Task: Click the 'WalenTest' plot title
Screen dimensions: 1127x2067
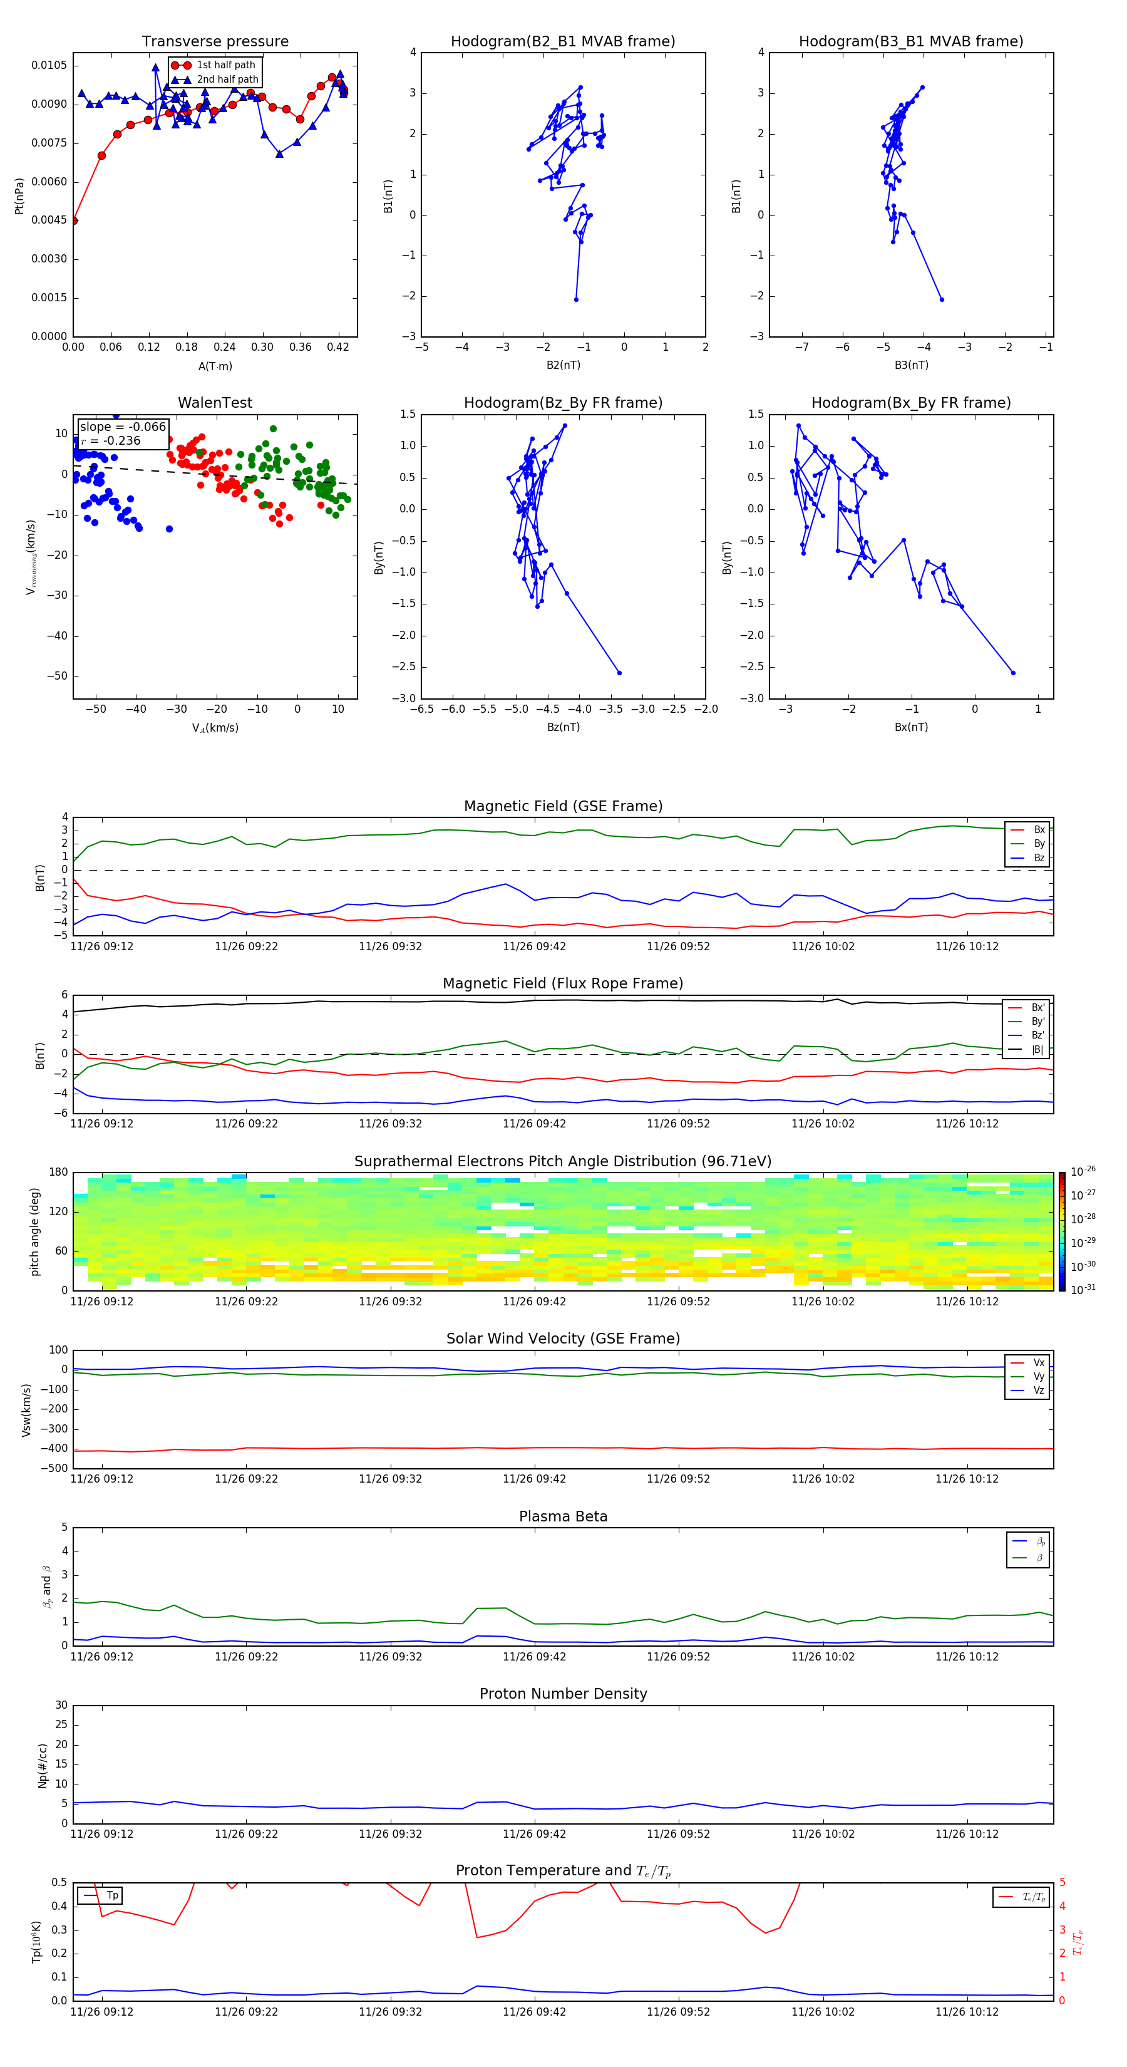Action: [x=215, y=403]
